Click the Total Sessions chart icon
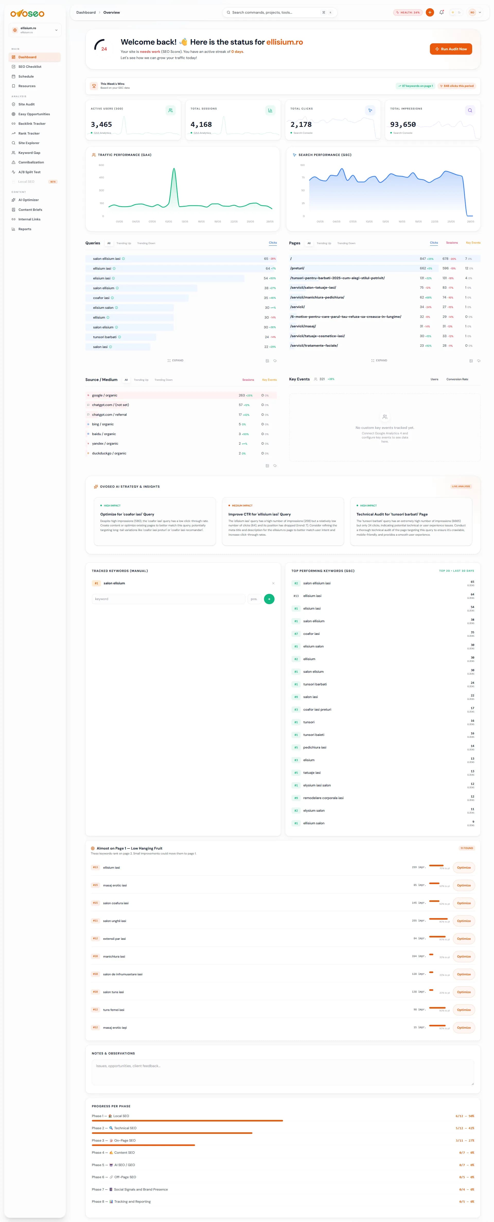Viewport: 494px width, 1222px height. [270, 111]
